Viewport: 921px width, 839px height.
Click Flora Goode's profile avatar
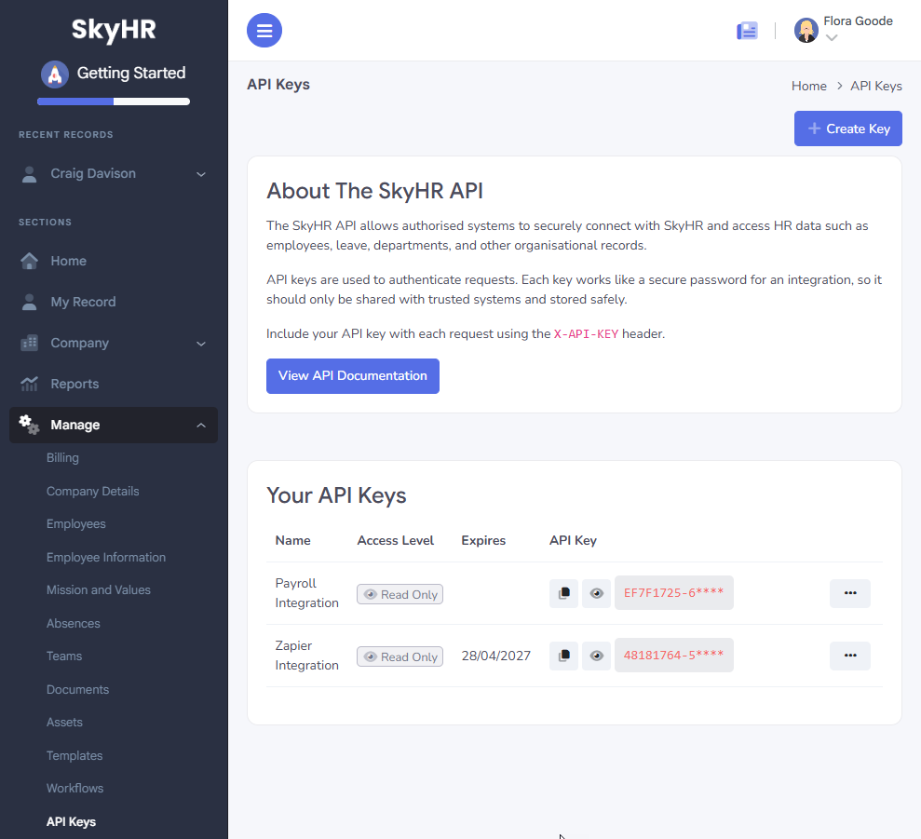pos(806,31)
